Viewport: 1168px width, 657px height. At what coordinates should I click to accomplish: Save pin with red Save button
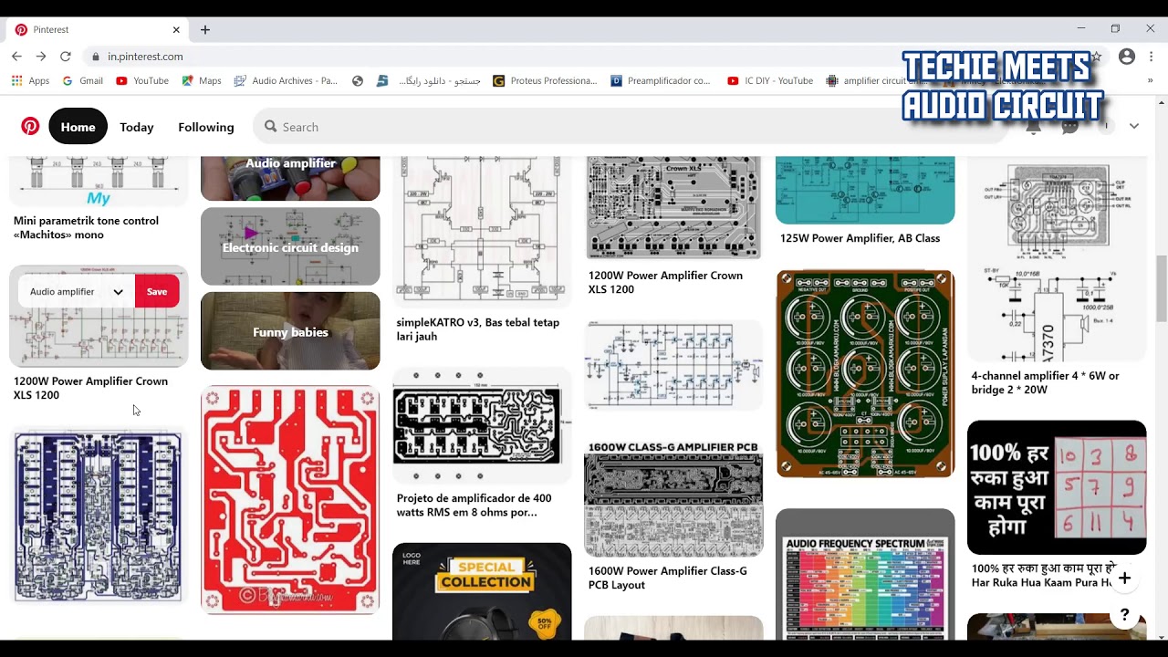157,292
